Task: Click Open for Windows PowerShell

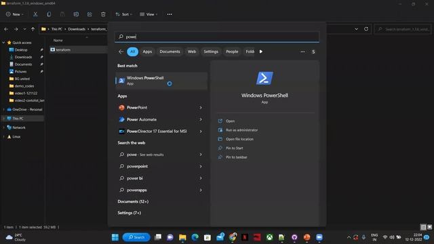Action: (230, 121)
